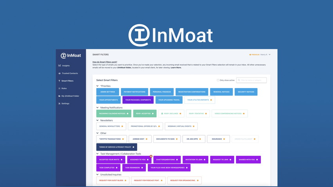Click the star on Airbnb Host tile
This screenshot has height=187, width=333.
tap(147, 139)
